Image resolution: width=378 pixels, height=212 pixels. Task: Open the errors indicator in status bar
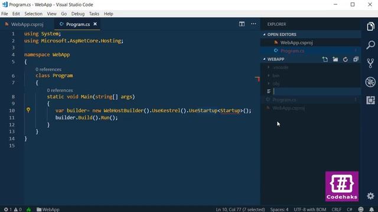tap(8, 210)
